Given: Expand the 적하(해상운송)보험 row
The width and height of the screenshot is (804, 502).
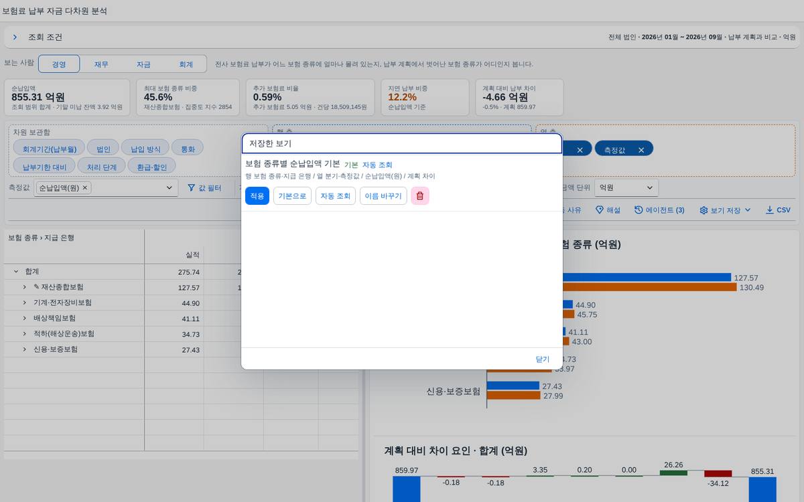Looking at the screenshot, I should pos(24,334).
